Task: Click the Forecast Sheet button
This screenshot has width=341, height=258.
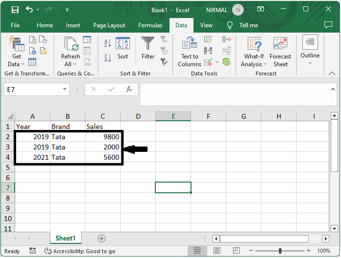Action: click(280, 52)
